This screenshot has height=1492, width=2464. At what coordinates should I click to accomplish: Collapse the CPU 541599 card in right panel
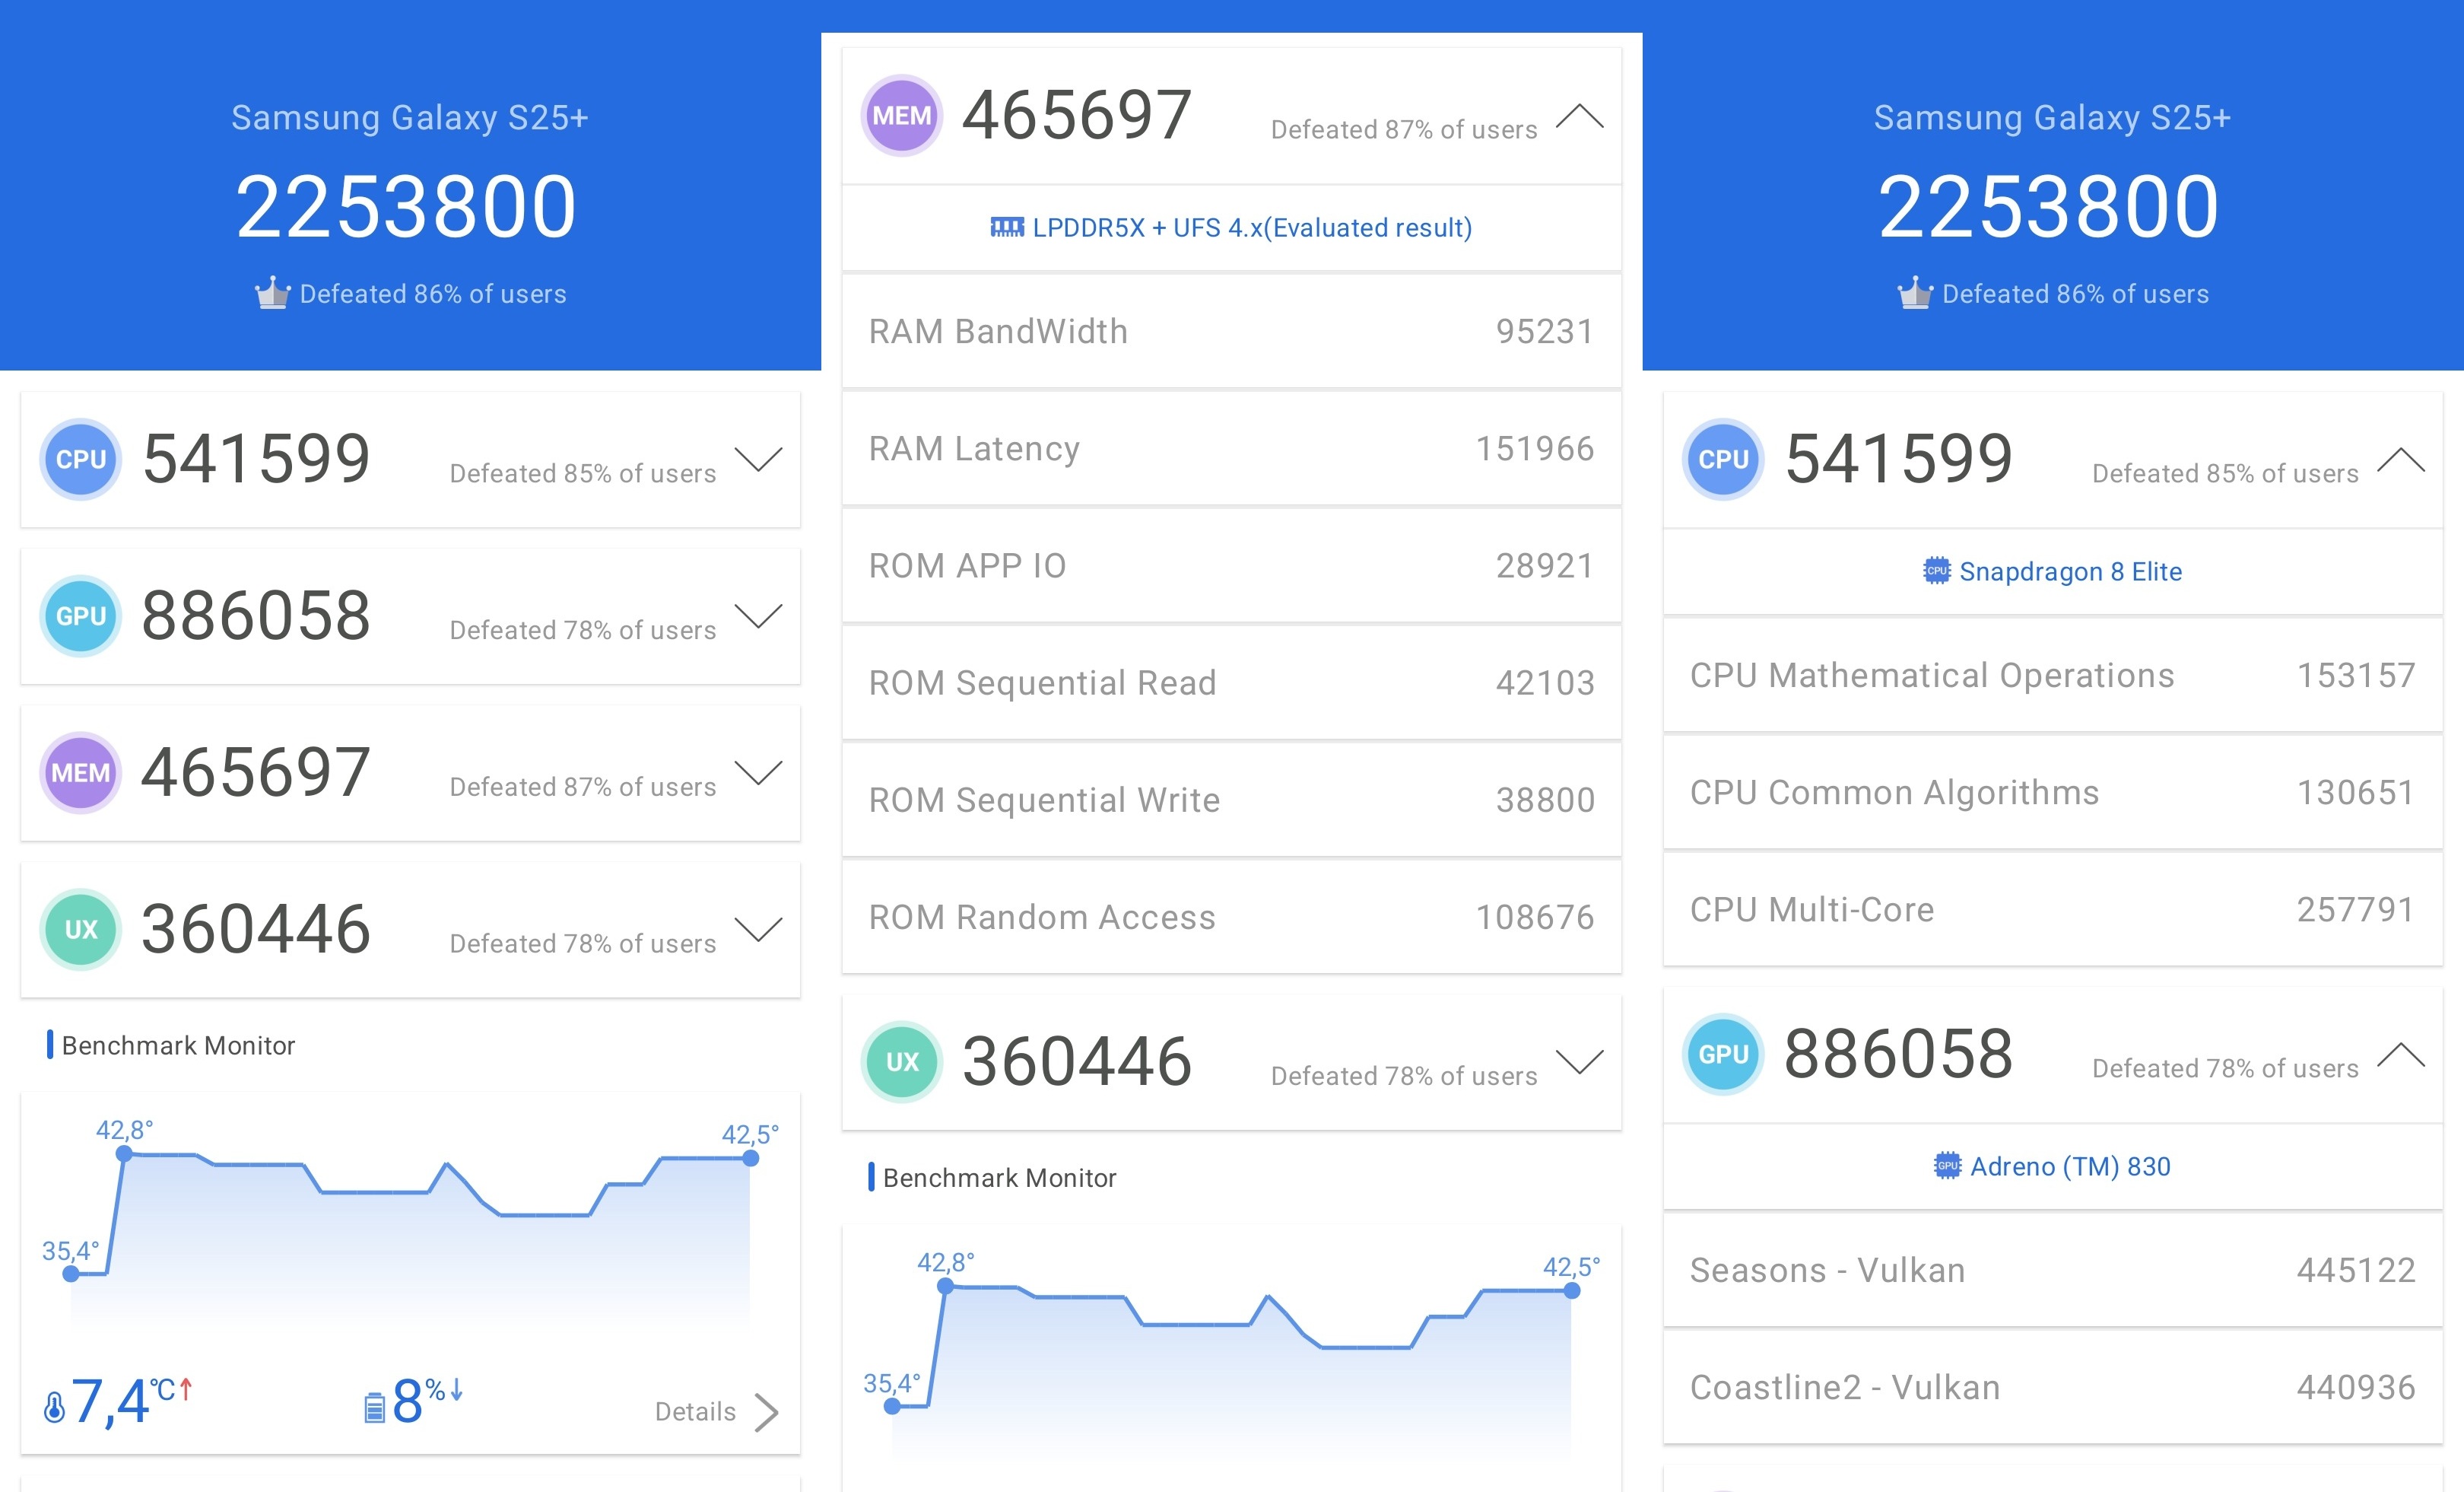point(2401,460)
